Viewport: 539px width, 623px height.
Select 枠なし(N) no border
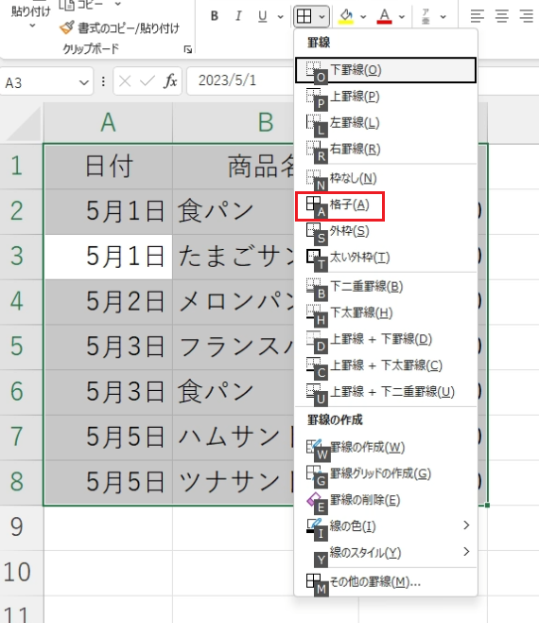pos(386,178)
